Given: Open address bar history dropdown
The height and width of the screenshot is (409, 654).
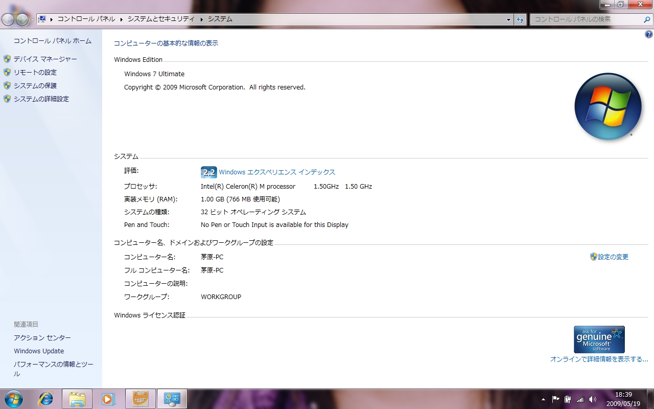Looking at the screenshot, I should tap(508, 19).
